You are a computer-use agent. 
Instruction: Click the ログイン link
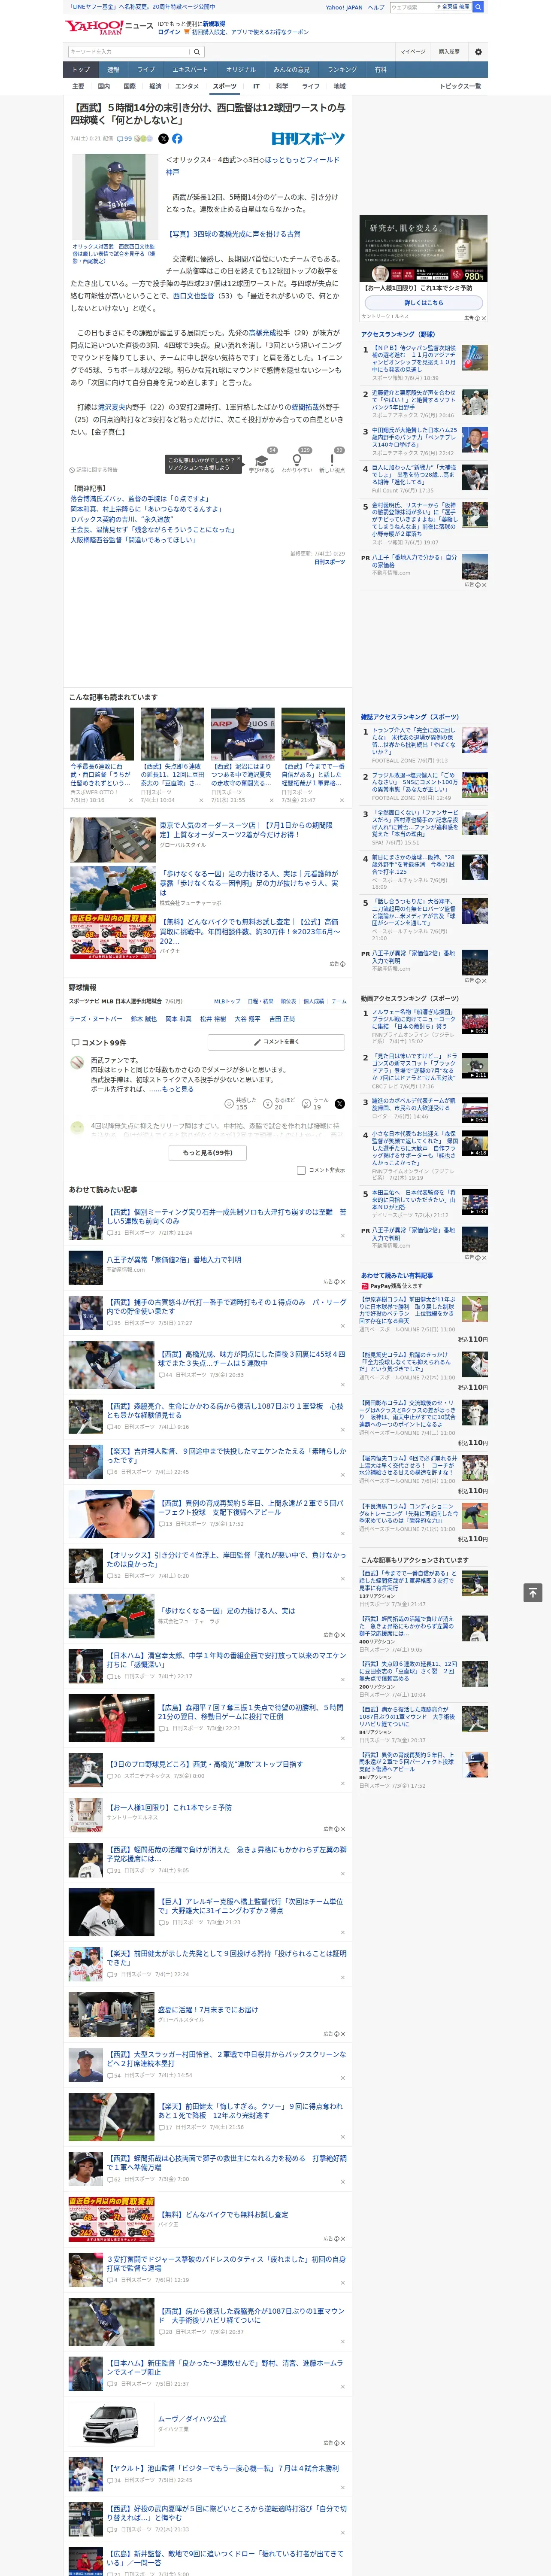[x=169, y=32]
